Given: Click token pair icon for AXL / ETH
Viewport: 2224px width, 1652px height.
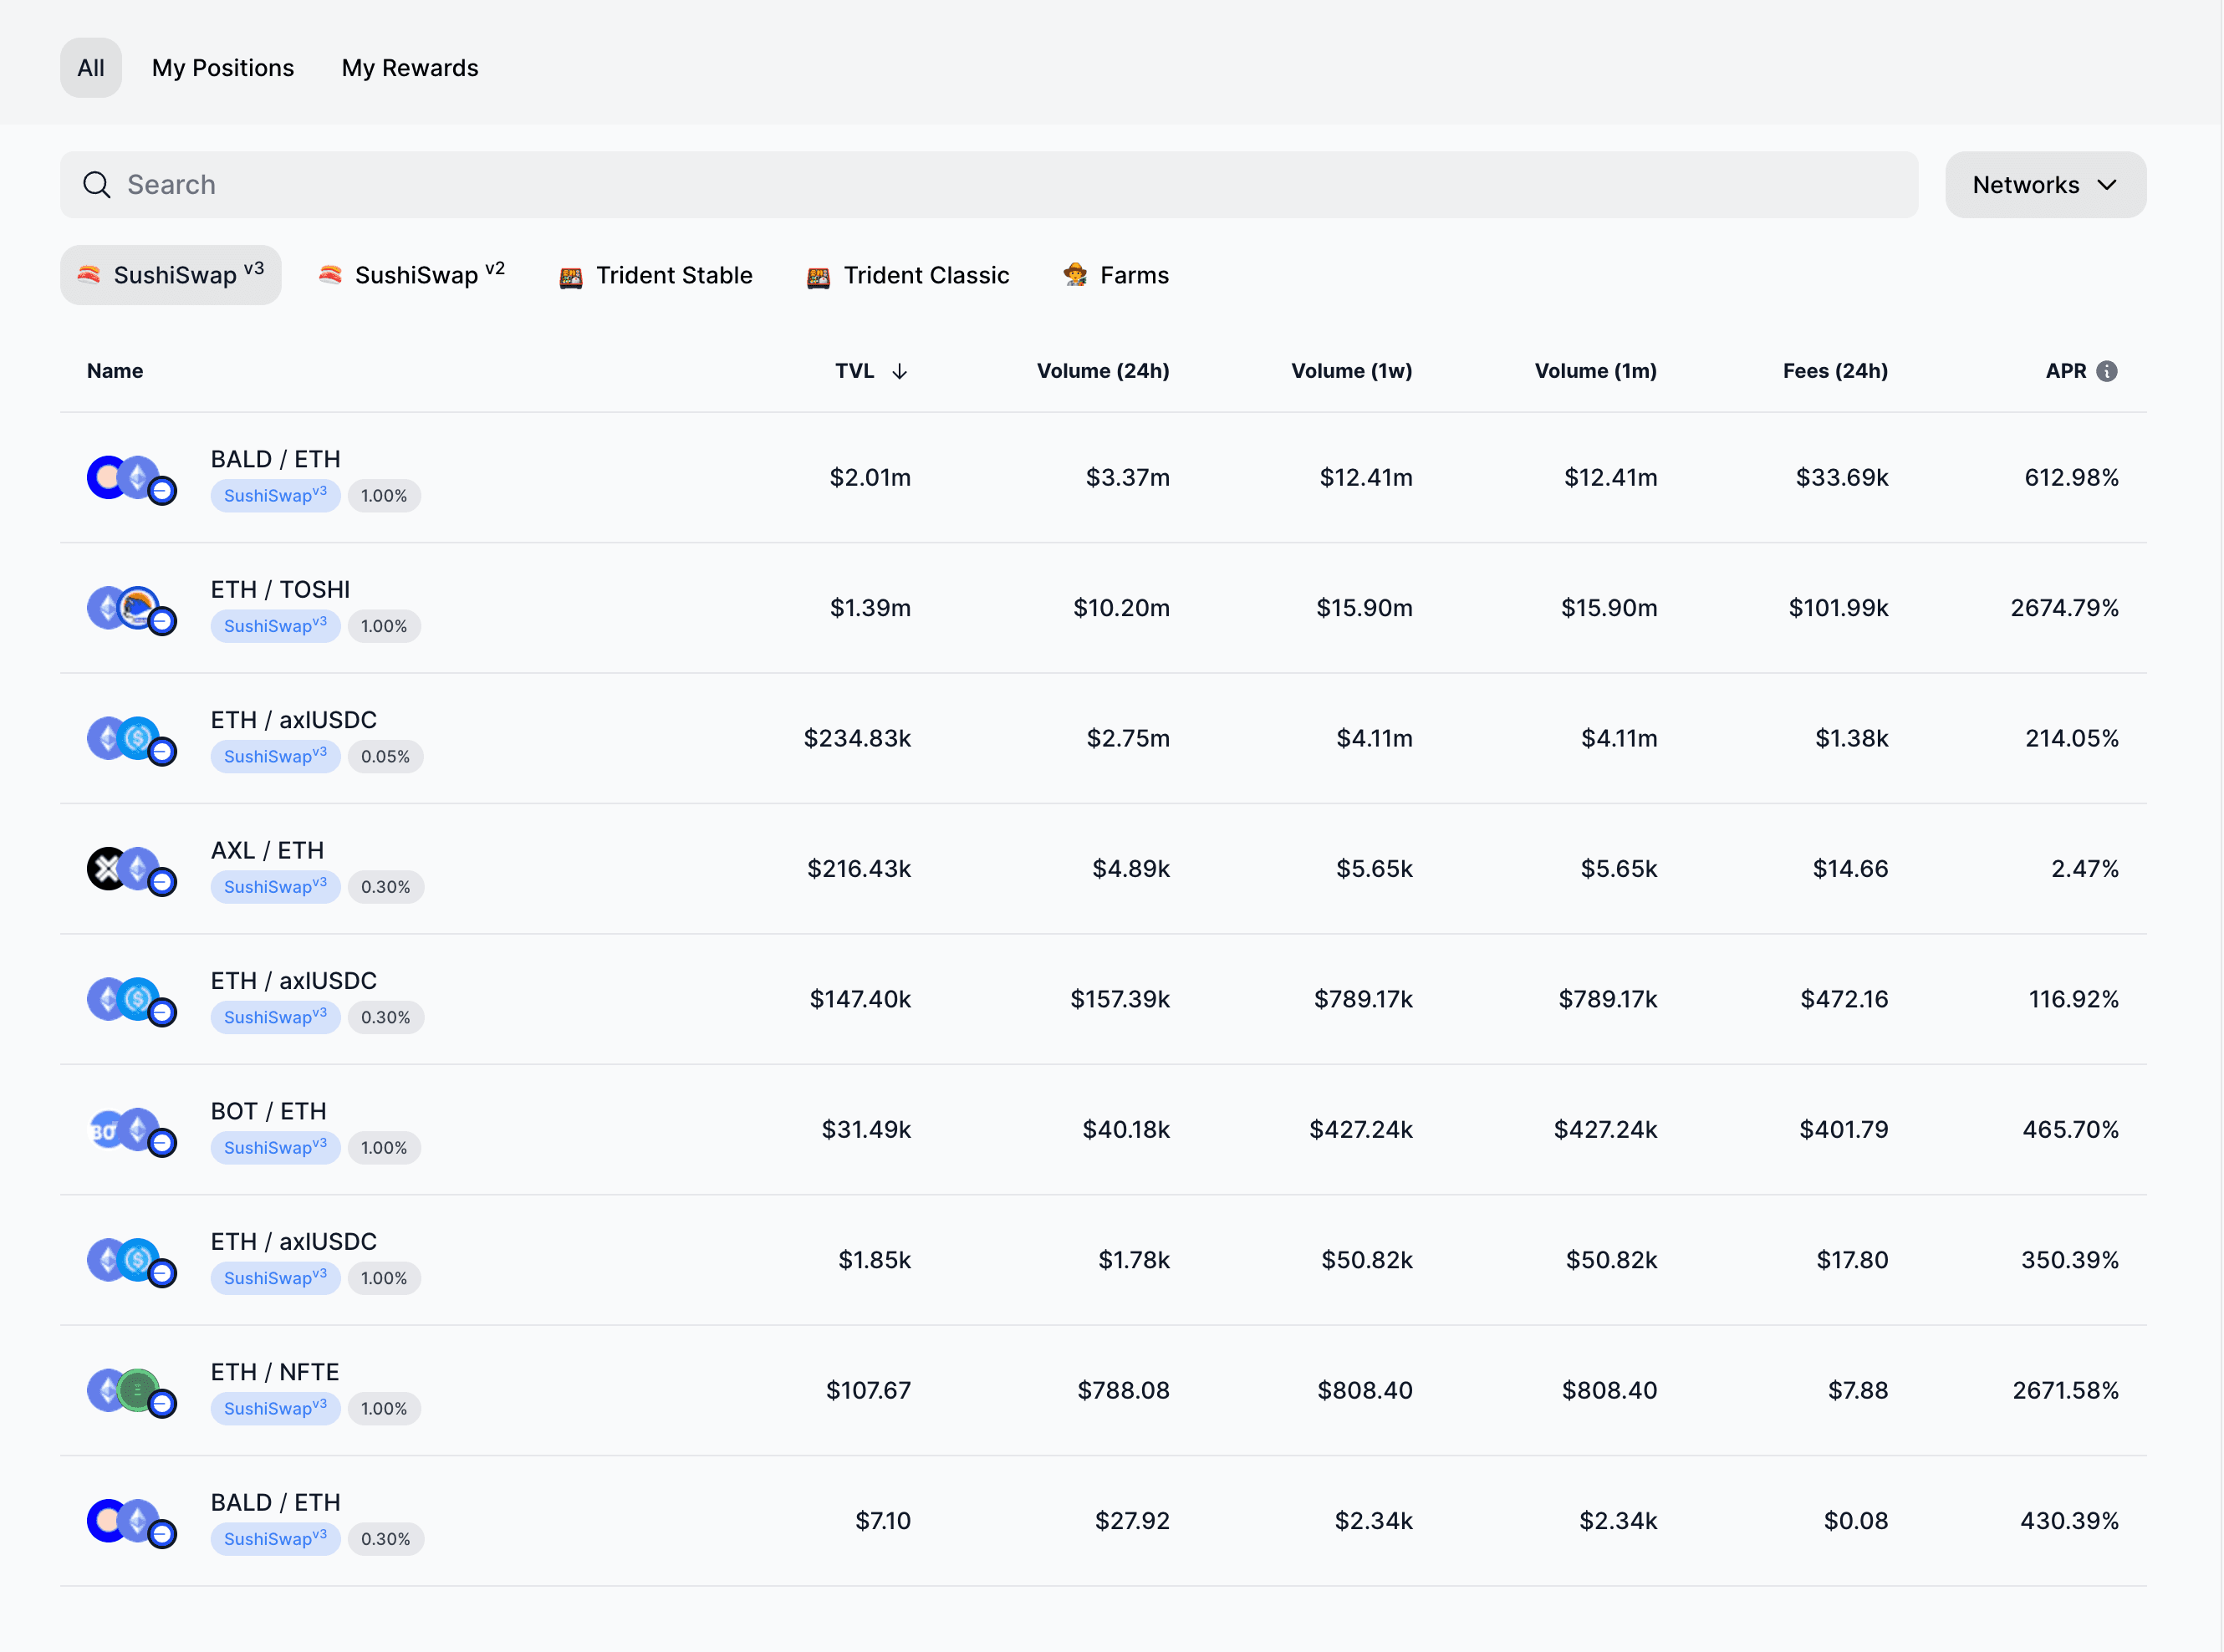Looking at the screenshot, I should click(132, 870).
